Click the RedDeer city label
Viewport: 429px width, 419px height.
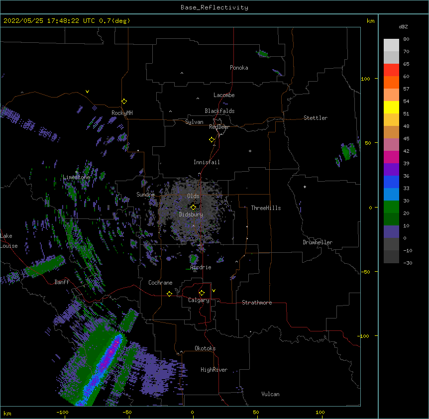219,127
